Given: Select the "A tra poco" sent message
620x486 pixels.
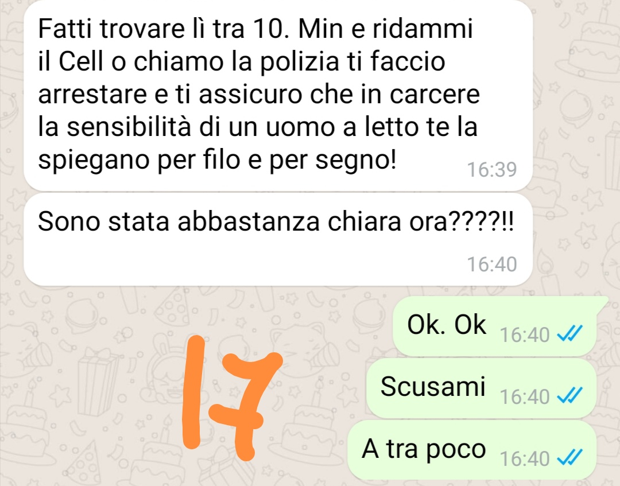Looking at the screenshot, I should pos(472,450).
